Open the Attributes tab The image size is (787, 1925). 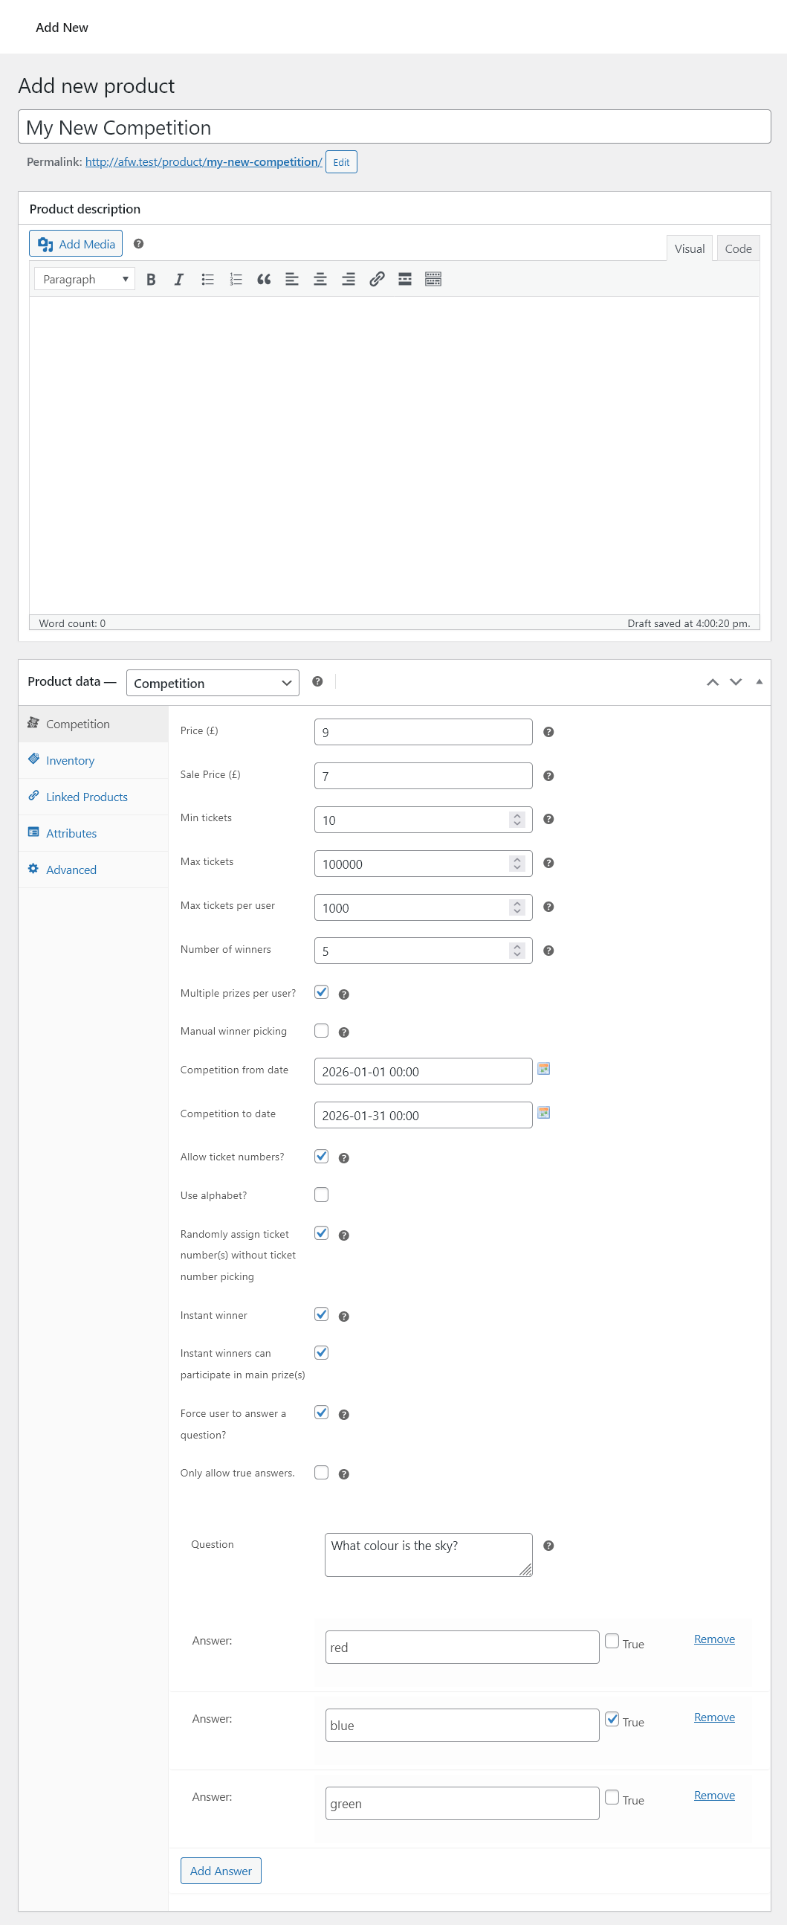94,834
